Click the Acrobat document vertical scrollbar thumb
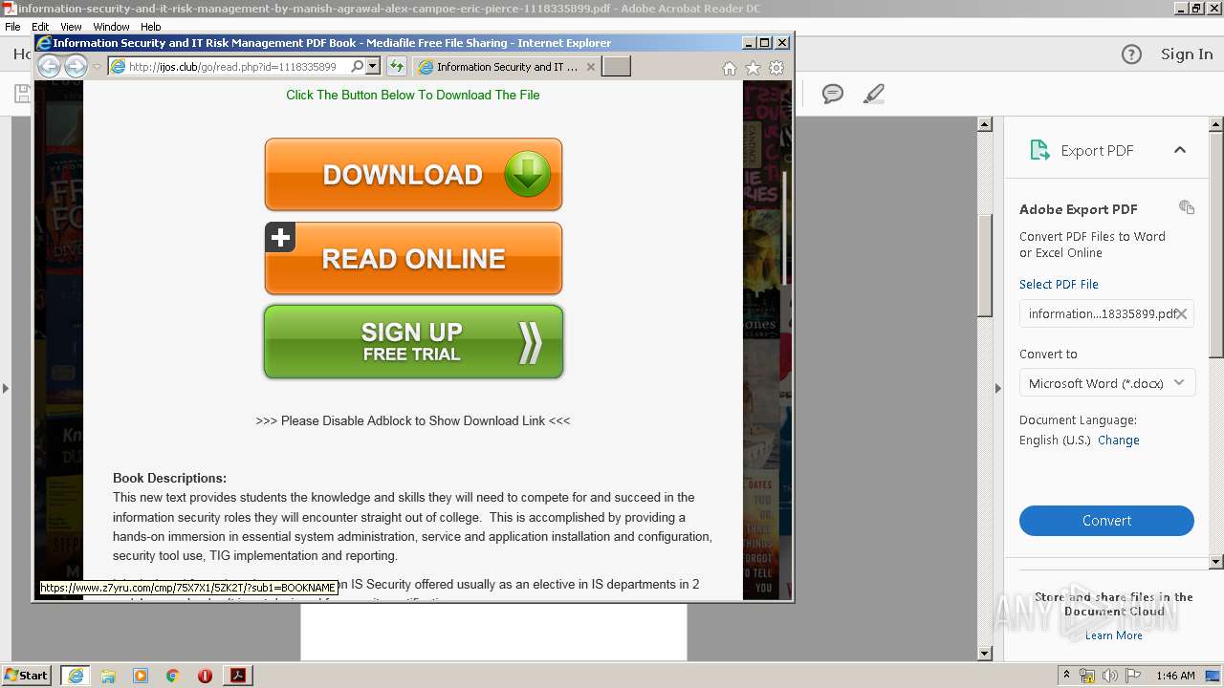 click(985, 265)
